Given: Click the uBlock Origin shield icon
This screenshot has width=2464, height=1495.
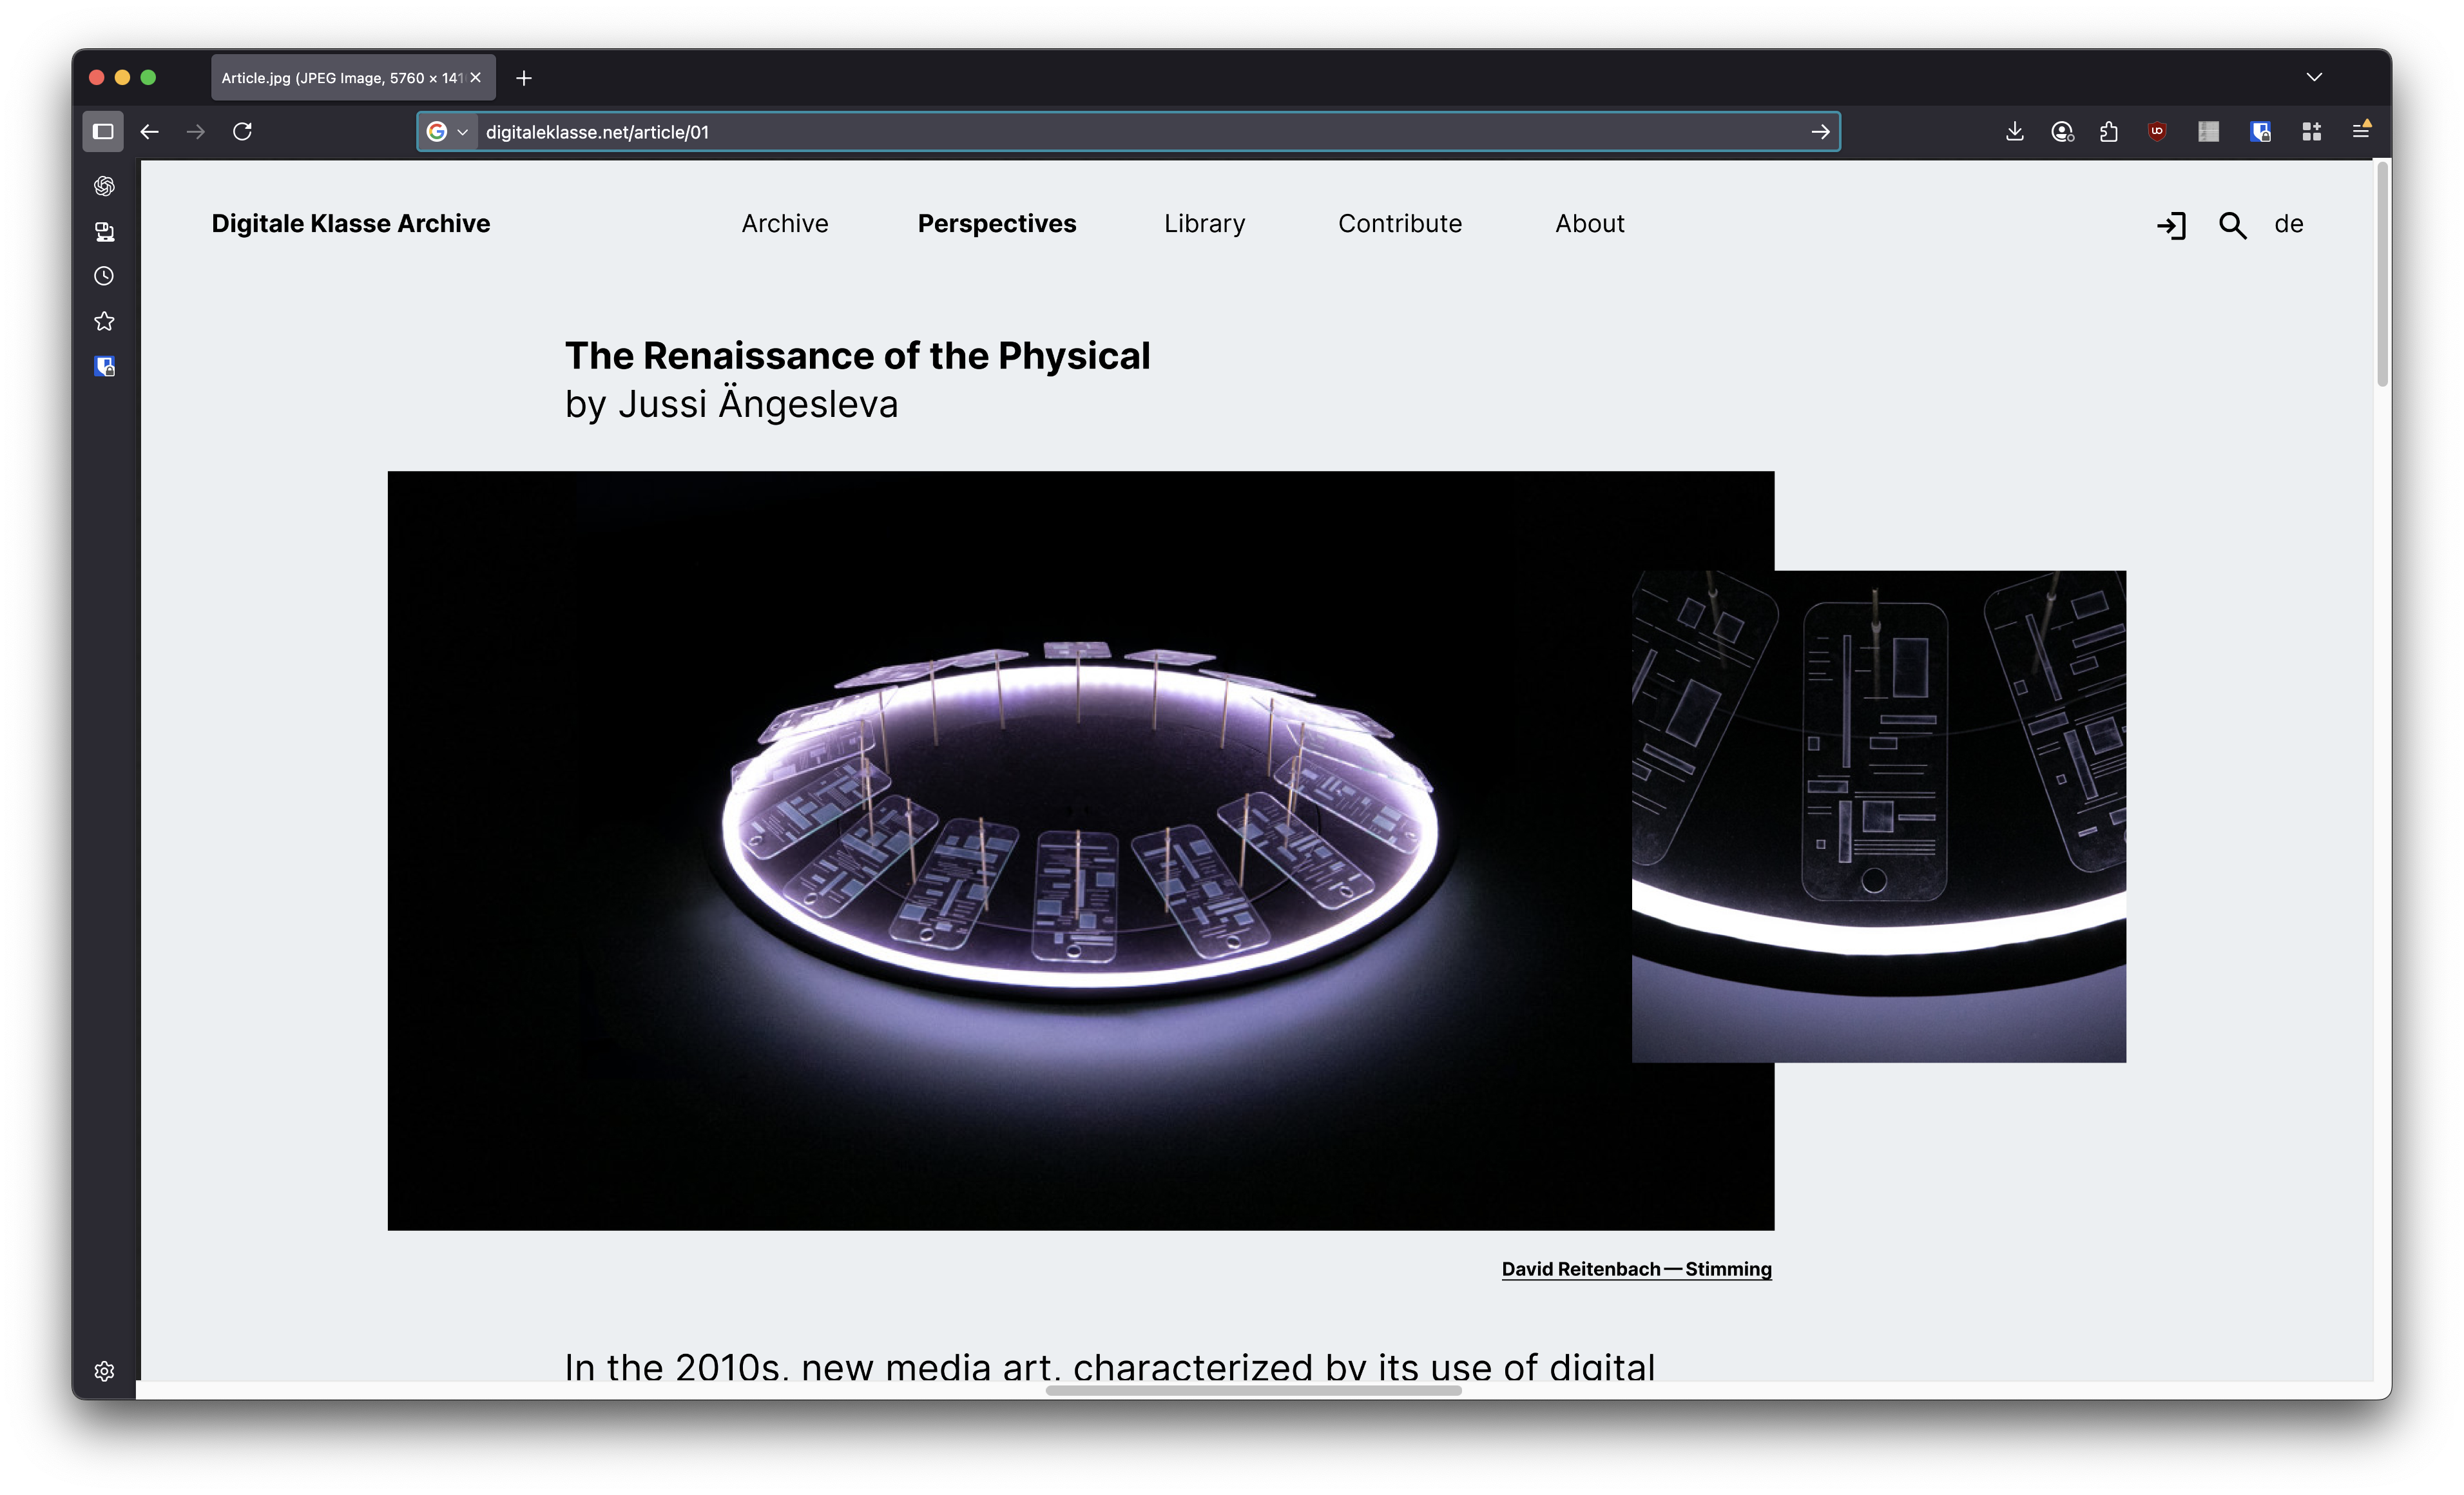Looking at the screenshot, I should tap(2157, 131).
